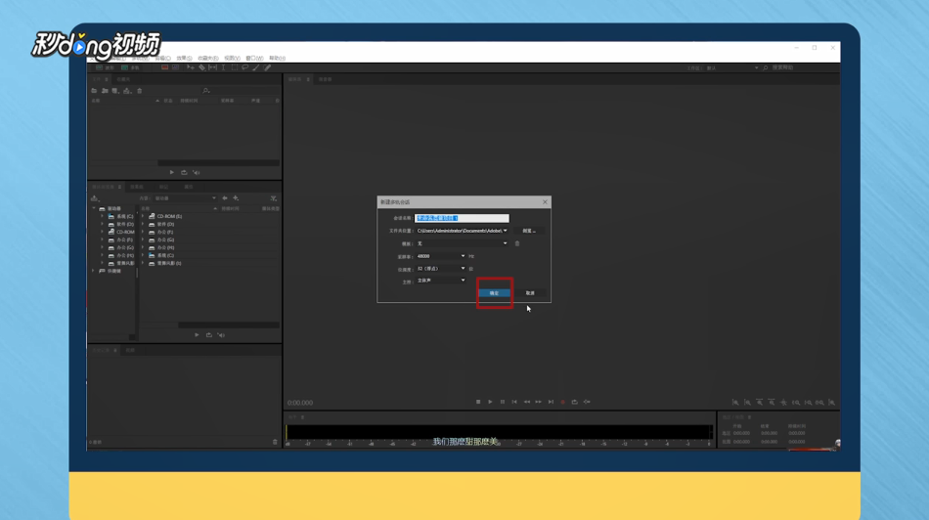This screenshot has width=929, height=520.
Task: Click Media Browser horizontal scrollbar
Action: coord(228,325)
